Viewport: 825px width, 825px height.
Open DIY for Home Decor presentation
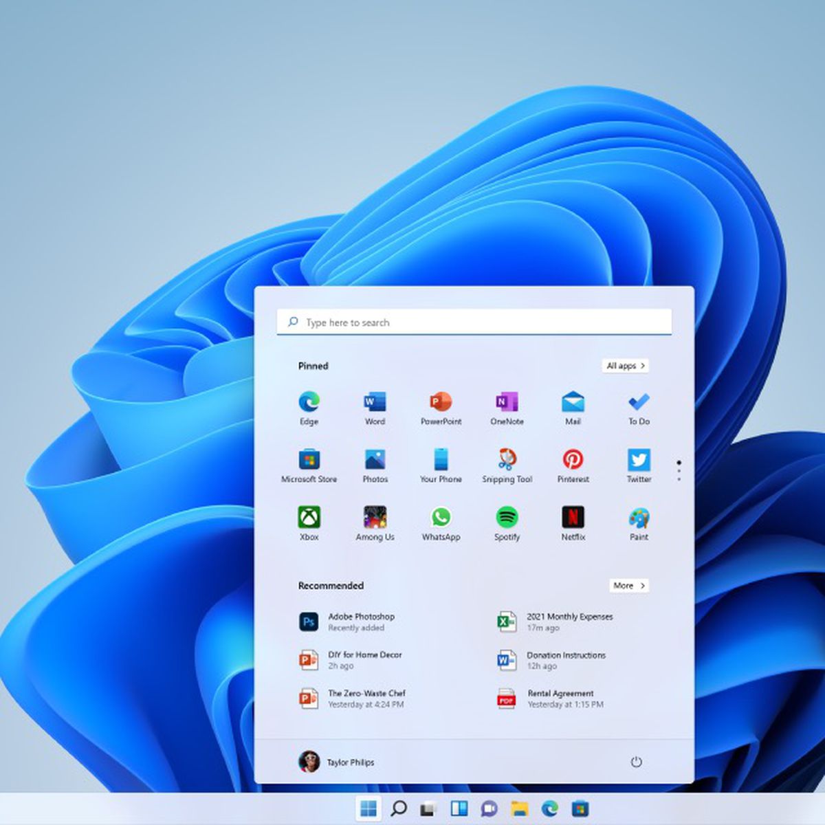pyautogui.click(x=351, y=660)
